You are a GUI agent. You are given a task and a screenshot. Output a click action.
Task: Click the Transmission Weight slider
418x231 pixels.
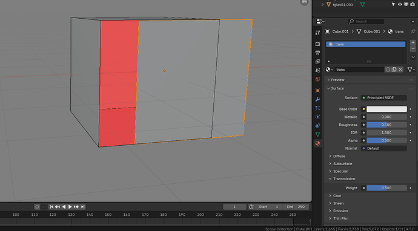pos(386,188)
